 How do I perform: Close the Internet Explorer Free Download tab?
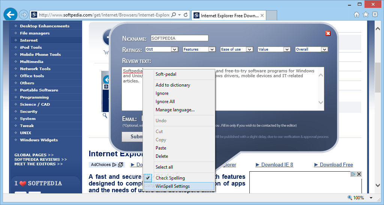(262, 15)
